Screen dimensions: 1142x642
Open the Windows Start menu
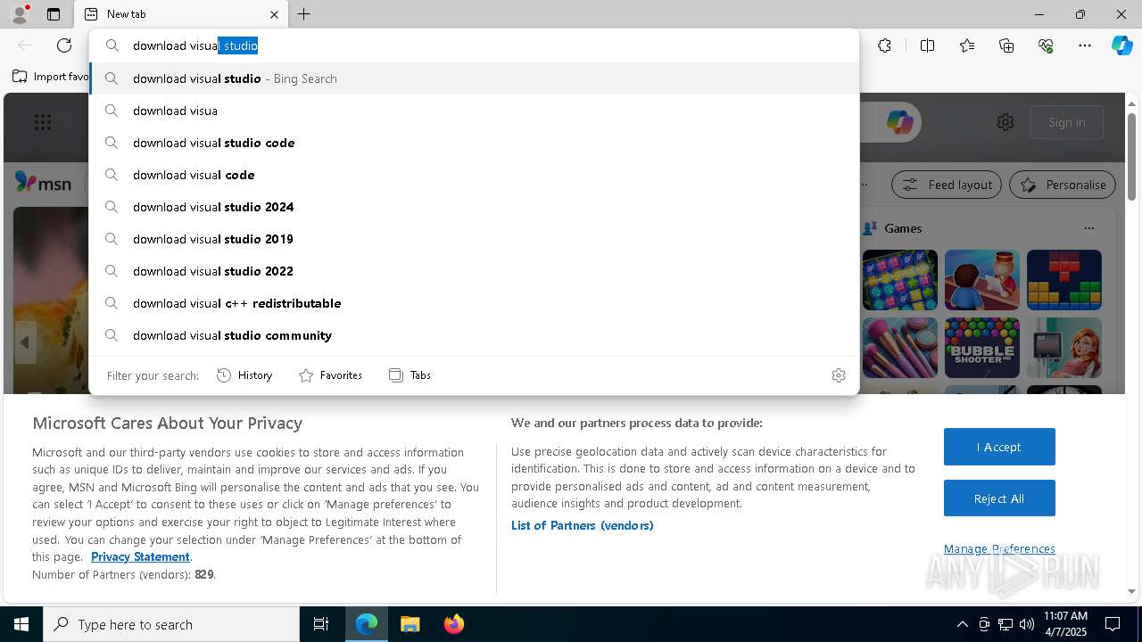click(21, 624)
